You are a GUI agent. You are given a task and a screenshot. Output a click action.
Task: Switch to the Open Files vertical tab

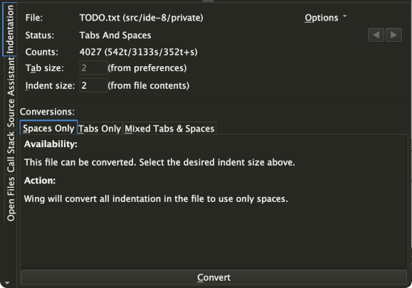[x=11, y=199]
